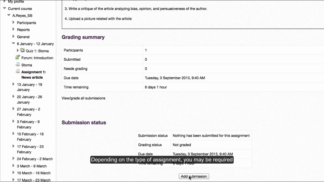324x182 pixels.
Task: Expand the 3 March - 9 March section
Action: [x=13, y=166]
